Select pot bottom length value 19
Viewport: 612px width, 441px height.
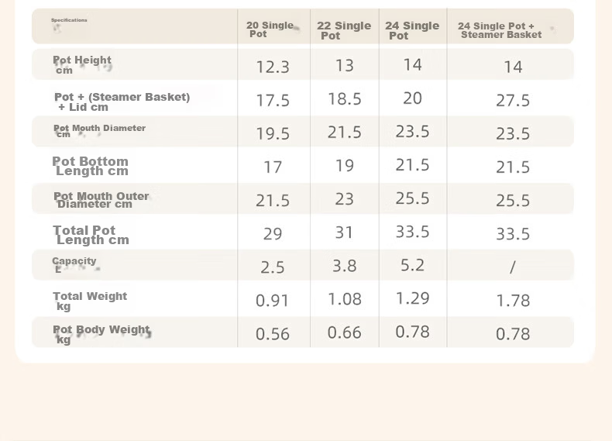345,166
